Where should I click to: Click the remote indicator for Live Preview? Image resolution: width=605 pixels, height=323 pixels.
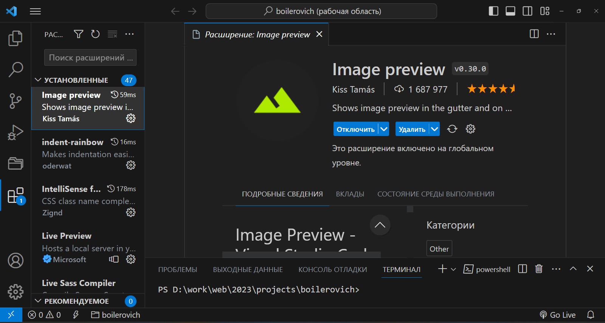click(x=114, y=259)
